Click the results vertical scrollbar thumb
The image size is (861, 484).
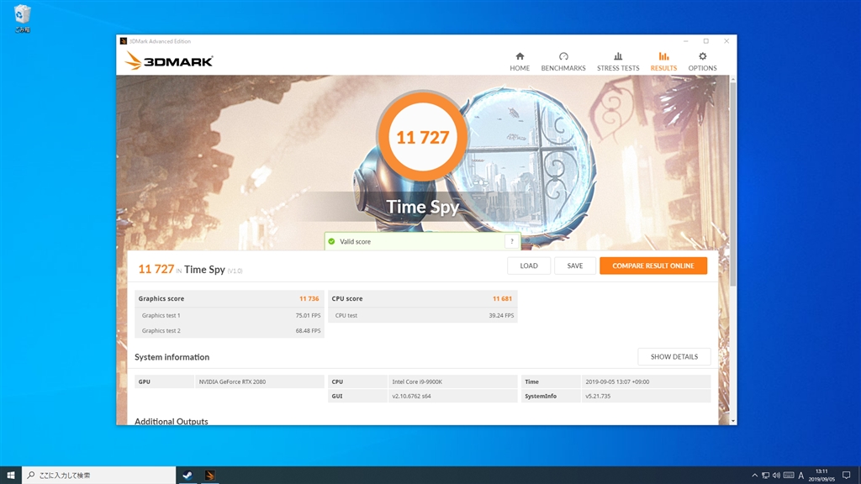(x=732, y=184)
